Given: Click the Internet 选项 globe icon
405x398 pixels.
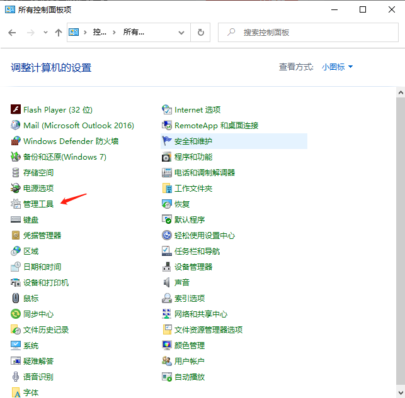Looking at the screenshot, I should pos(166,109).
